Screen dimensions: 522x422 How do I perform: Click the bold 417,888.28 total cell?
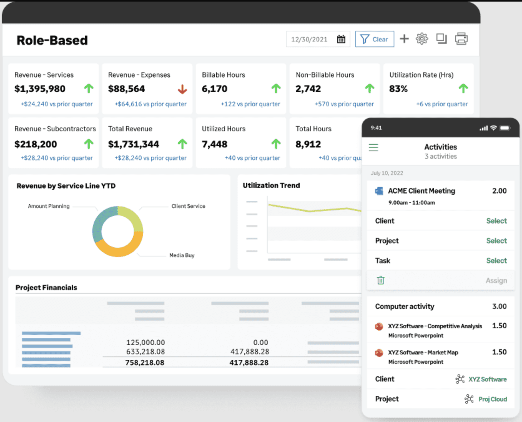(249, 362)
